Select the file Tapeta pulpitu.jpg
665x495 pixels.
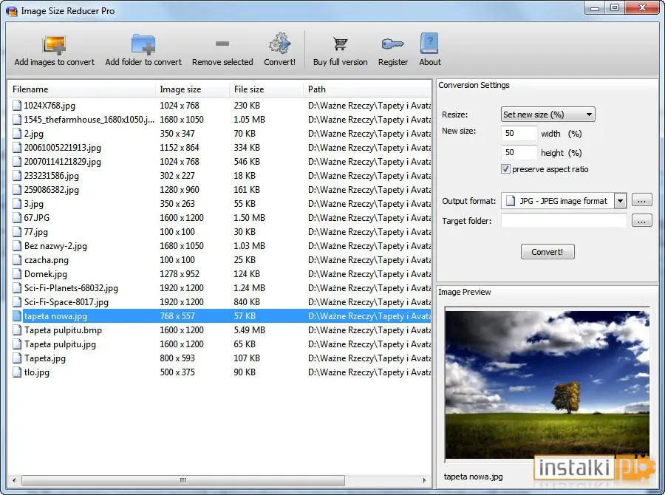pyautogui.click(x=60, y=344)
